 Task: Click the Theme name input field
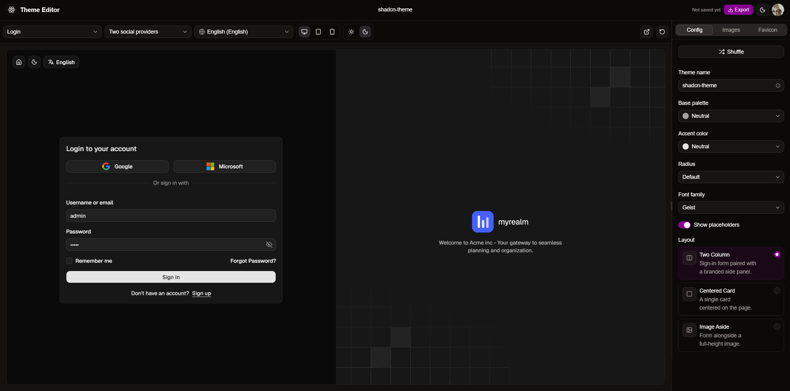[731, 85]
